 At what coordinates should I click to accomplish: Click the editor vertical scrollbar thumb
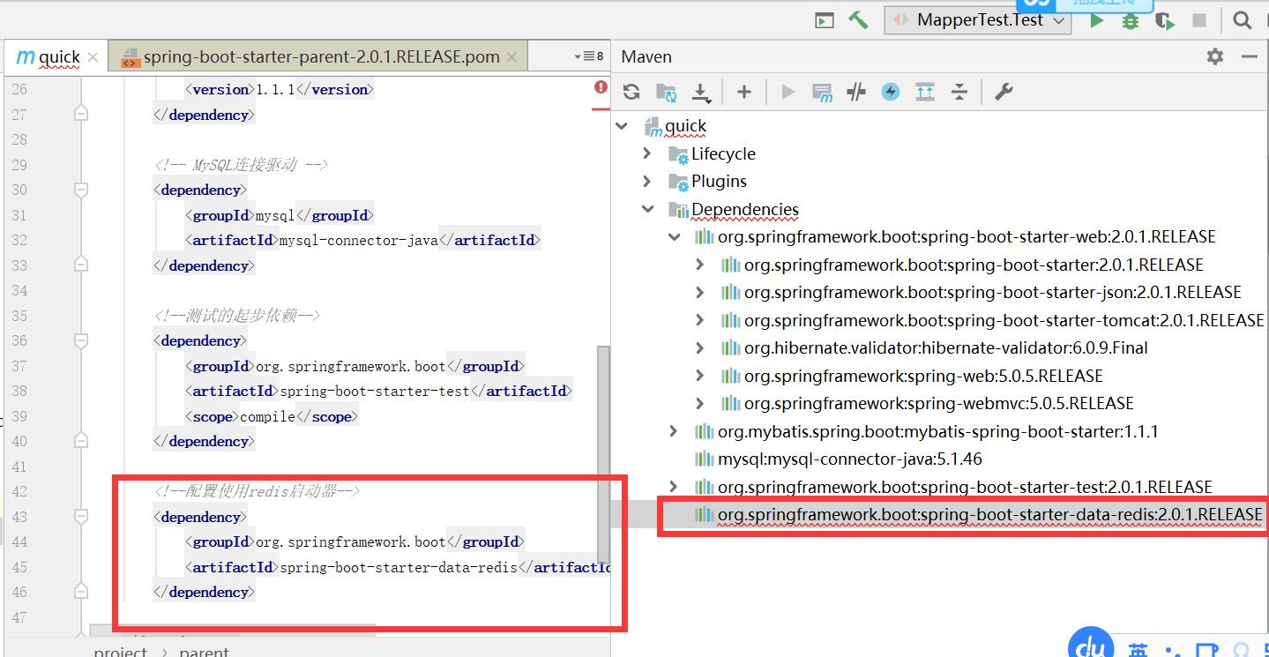[x=603, y=454]
